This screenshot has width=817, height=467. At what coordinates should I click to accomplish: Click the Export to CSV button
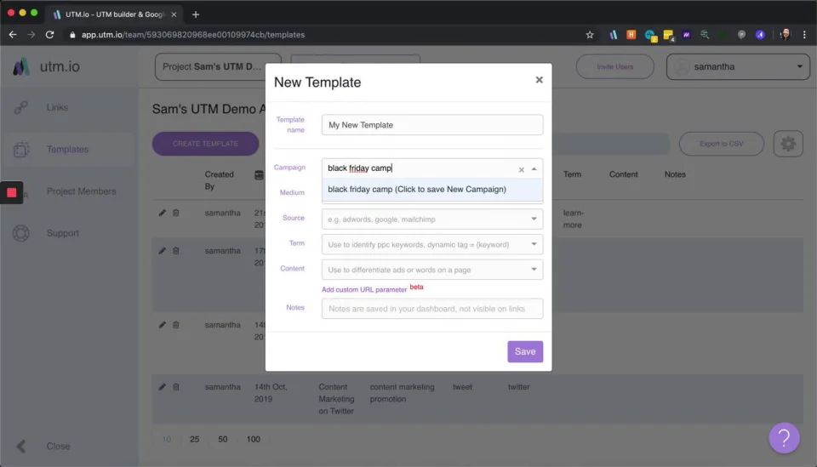(721, 144)
